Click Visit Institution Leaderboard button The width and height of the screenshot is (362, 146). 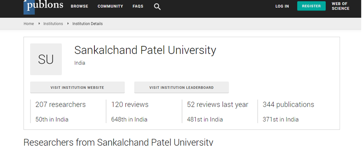point(182,88)
